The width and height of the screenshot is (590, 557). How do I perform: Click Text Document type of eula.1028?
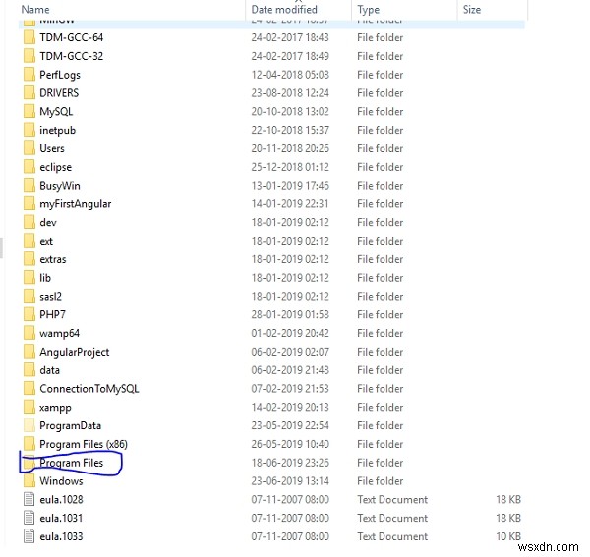[392, 499]
